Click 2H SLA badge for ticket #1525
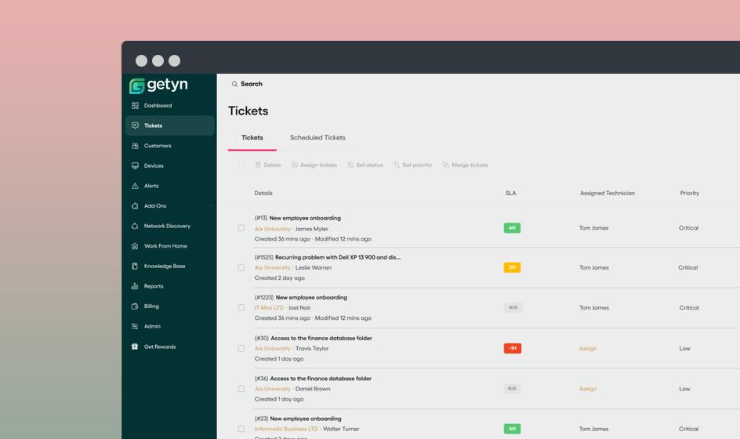 point(512,267)
